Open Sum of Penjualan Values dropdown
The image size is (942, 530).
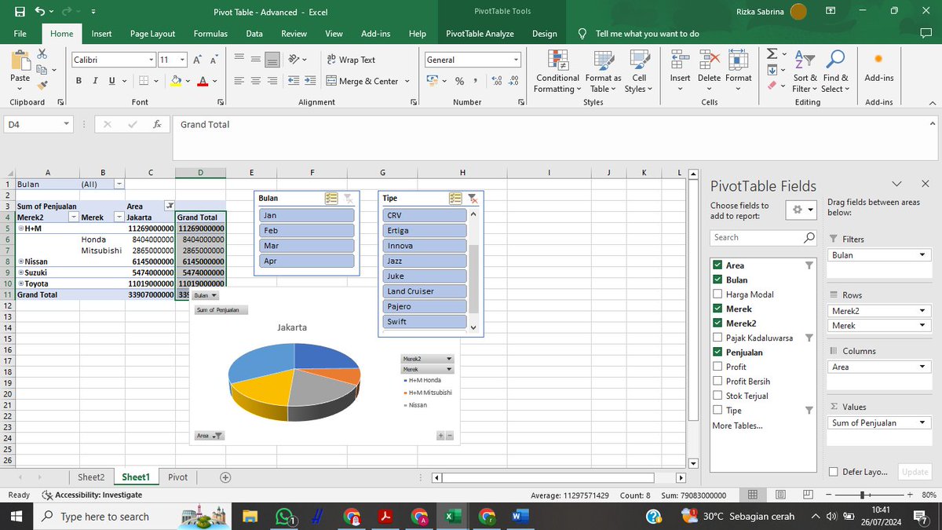[x=922, y=422]
